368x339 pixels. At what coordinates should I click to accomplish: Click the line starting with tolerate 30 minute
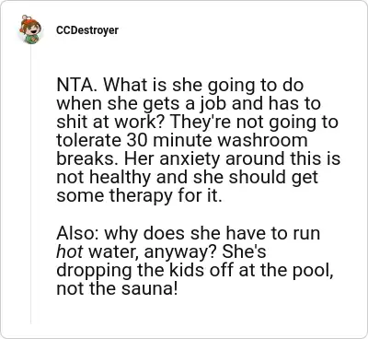click(182, 140)
